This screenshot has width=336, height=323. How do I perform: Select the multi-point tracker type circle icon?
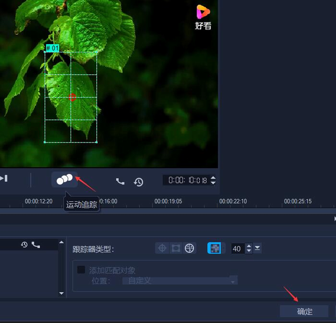(x=189, y=248)
